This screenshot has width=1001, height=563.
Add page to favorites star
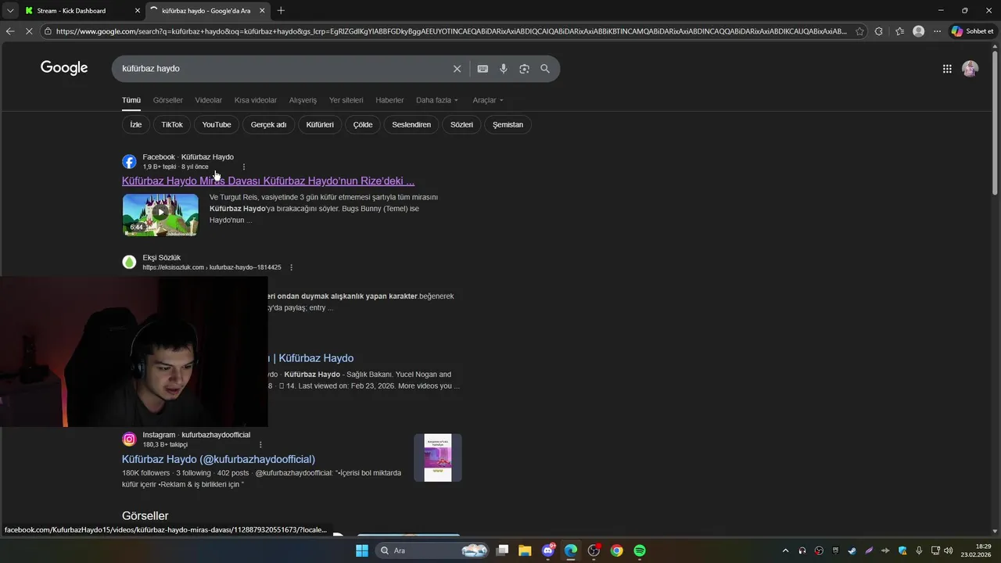click(860, 31)
